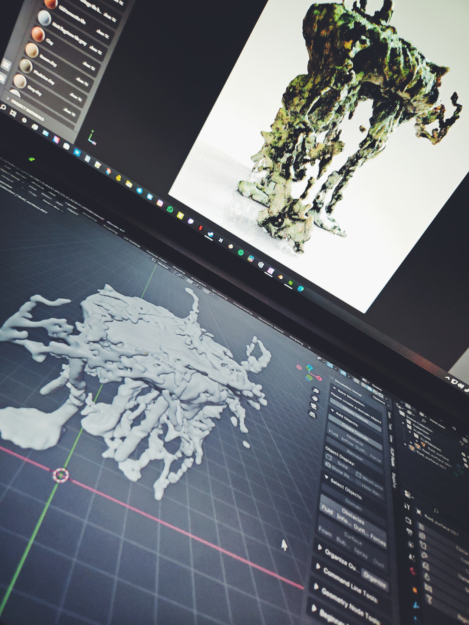
Task: Open Netflix from the Windows taskbar
Action: [201, 227]
